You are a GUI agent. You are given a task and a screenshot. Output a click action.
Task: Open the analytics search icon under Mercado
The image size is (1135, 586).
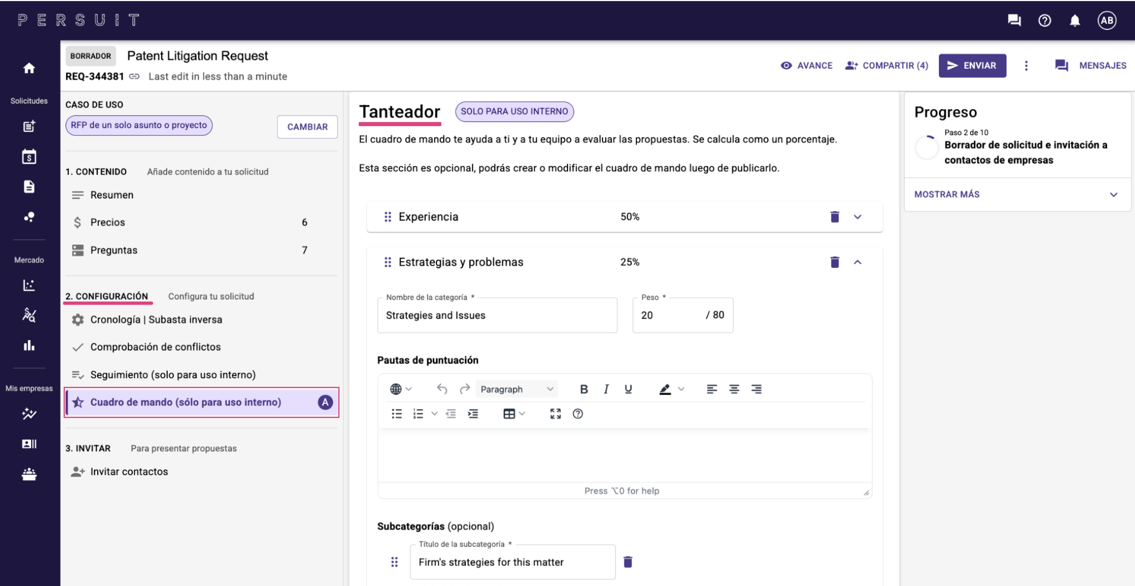tap(29, 315)
